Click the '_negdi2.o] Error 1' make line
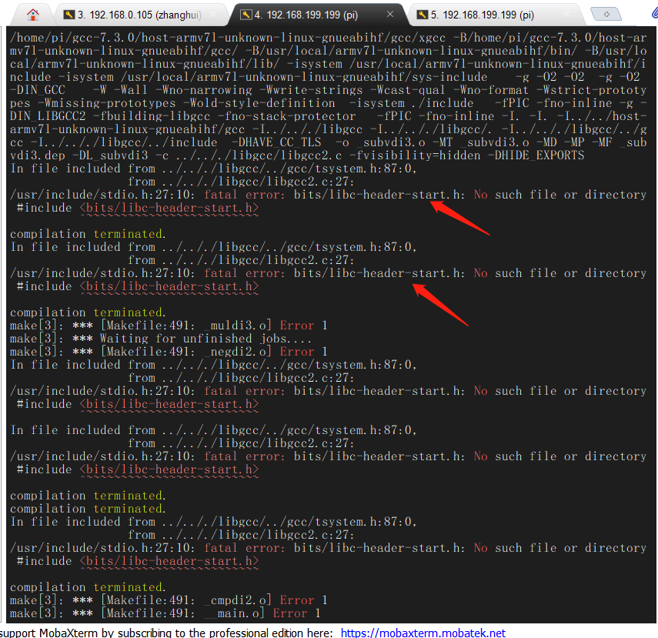The height and width of the screenshot is (638, 658). click(x=169, y=352)
